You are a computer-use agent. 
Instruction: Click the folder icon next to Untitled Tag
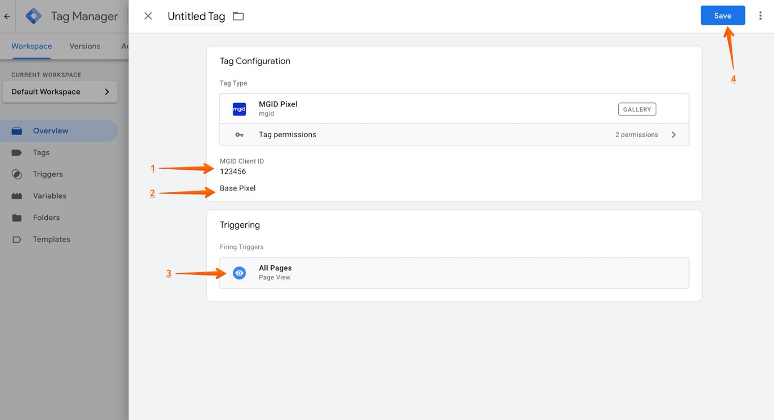coord(238,16)
